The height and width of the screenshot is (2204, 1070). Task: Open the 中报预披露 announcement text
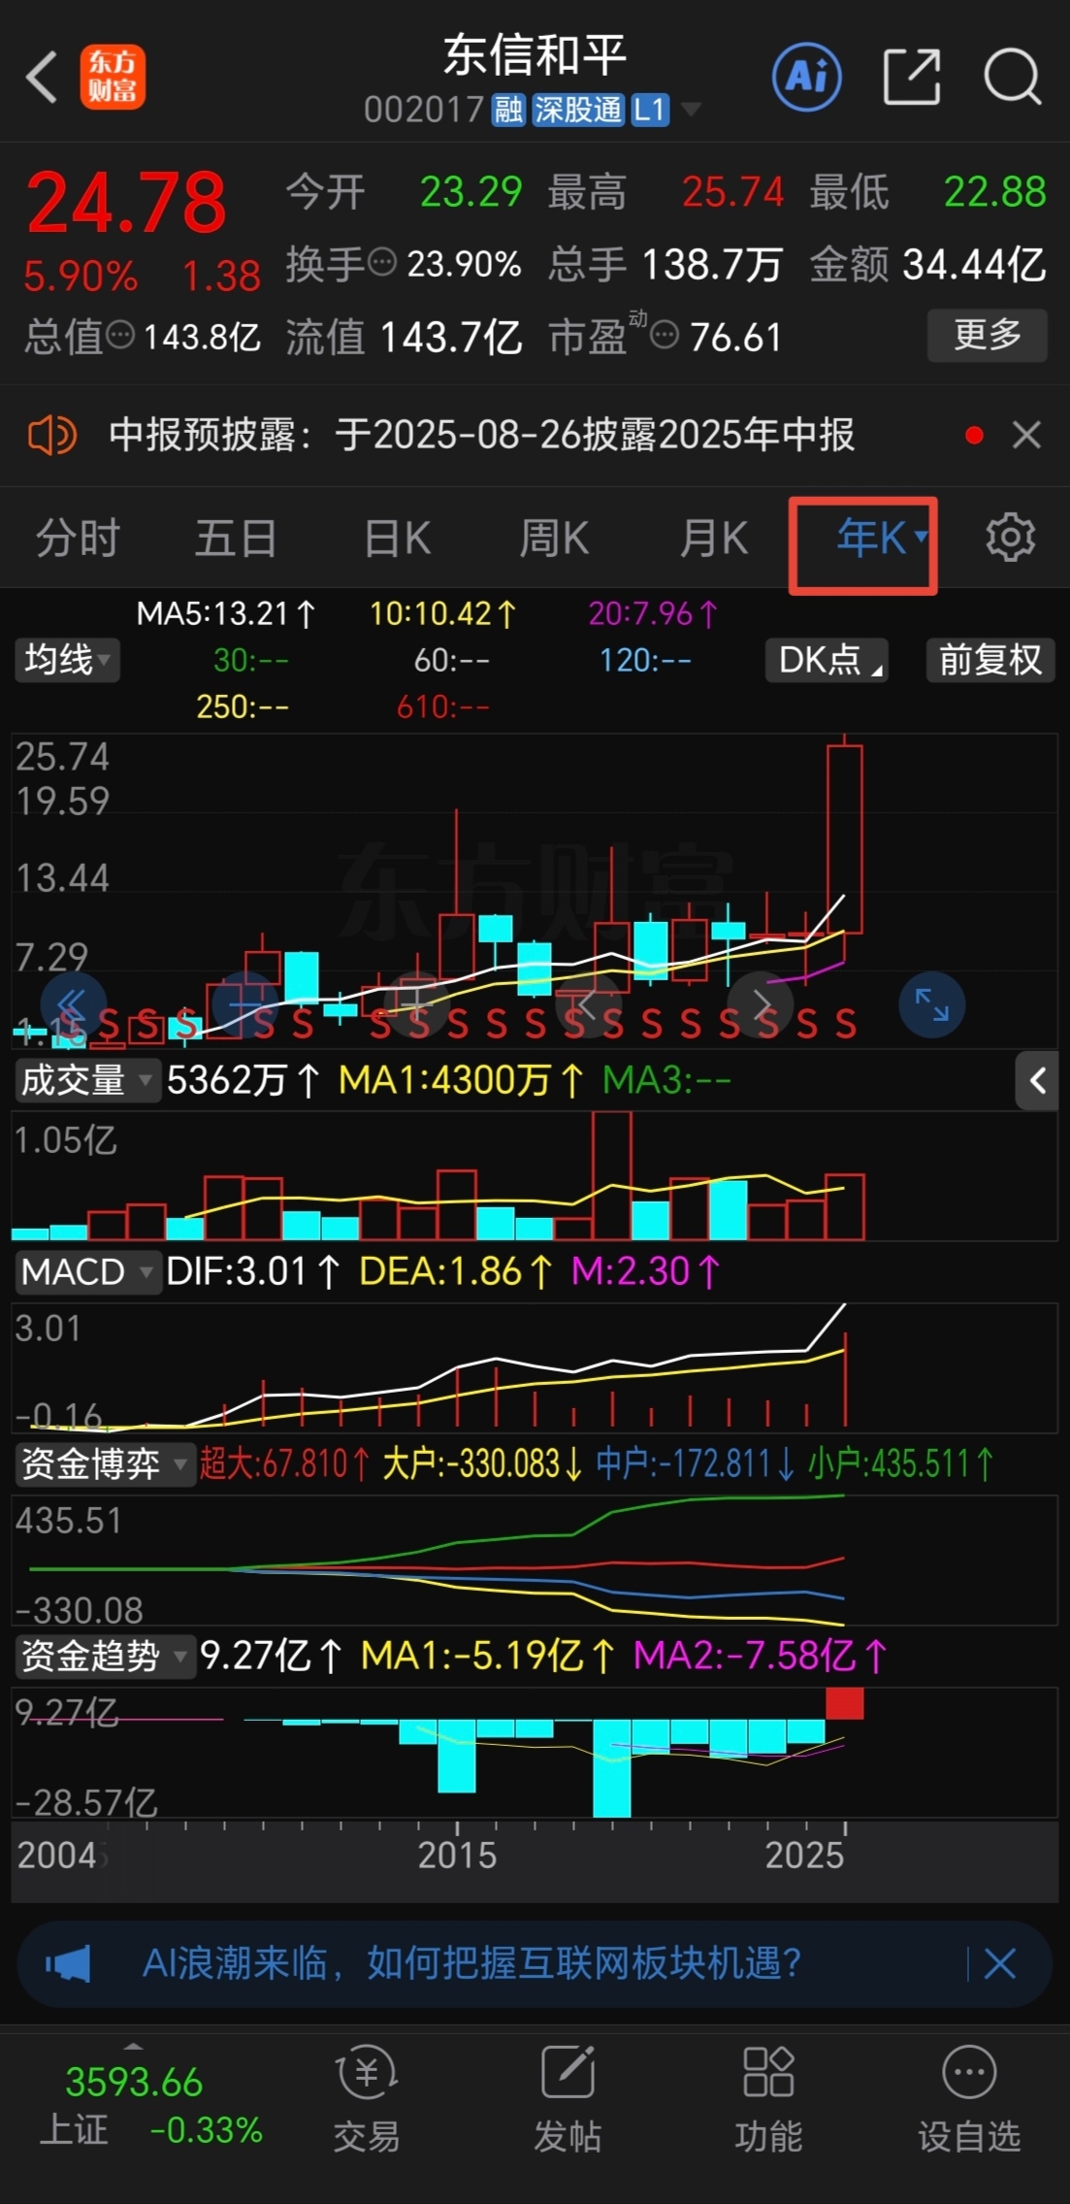(x=481, y=435)
